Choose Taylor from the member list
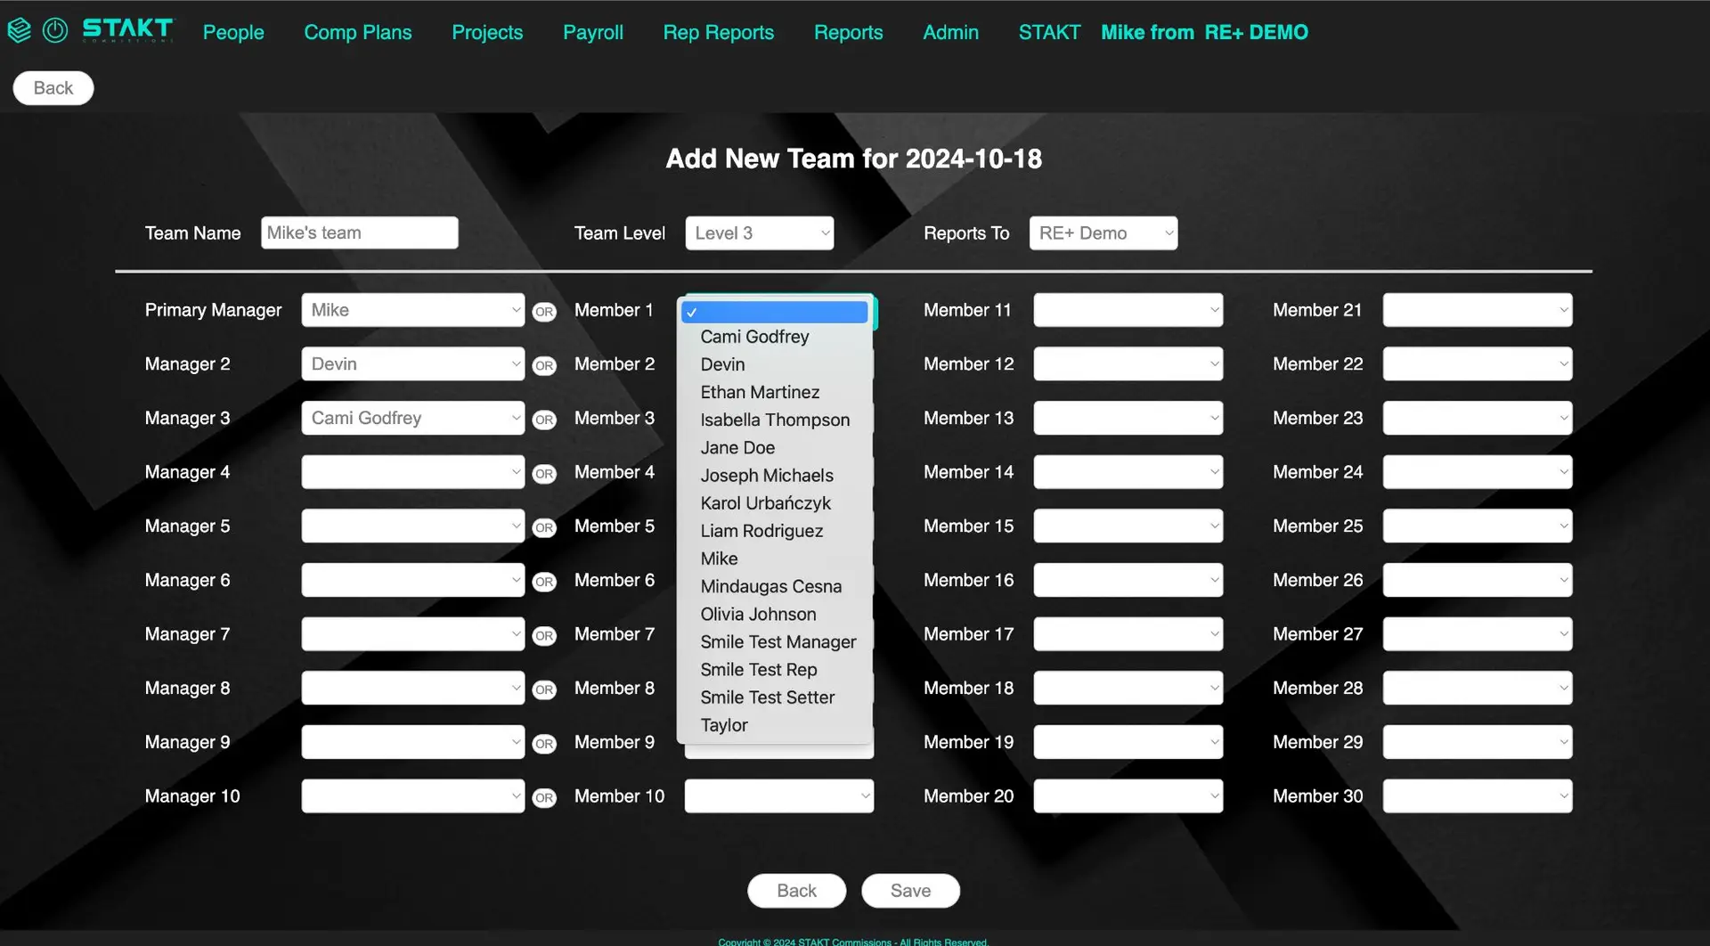1710x946 pixels. point(724,725)
